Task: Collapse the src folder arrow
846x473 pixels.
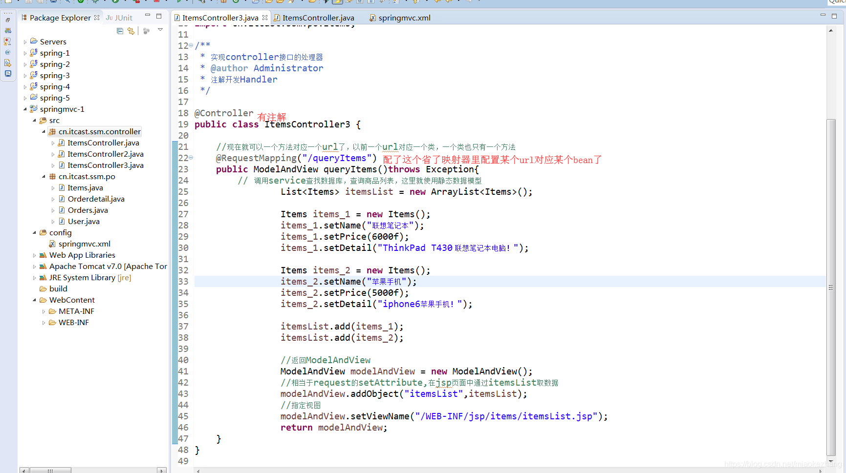Action: (34, 121)
